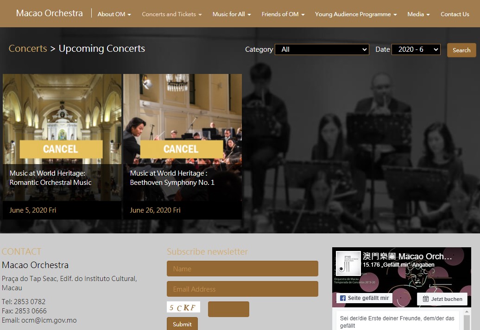Click the Macao Orchestra site logo
The height and width of the screenshot is (330, 480).
pyautogui.click(x=49, y=13)
